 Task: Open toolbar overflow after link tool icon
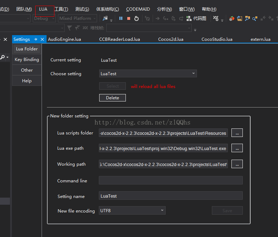pyautogui.click(x=222, y=20)
